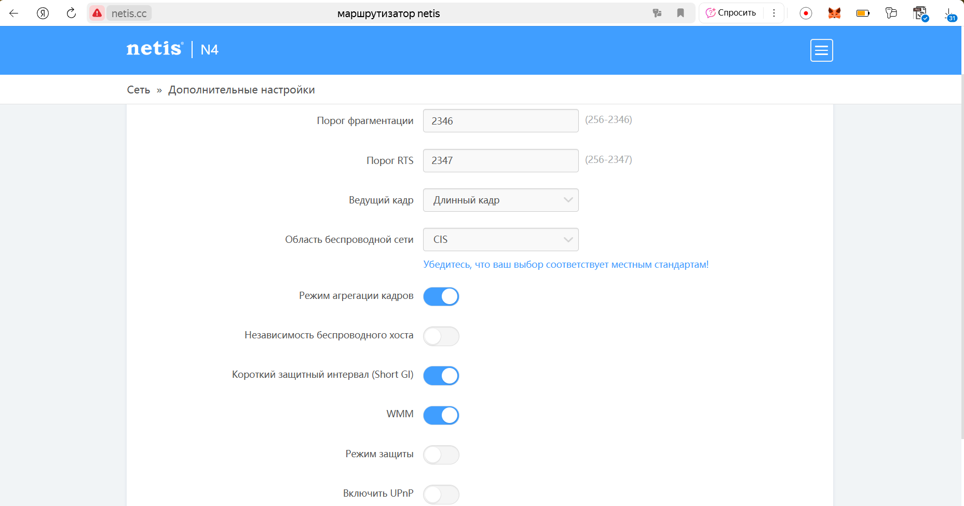Open the password manager key-folder icon
The width and height of the screenshot is (964, 506).
[891, 13]
